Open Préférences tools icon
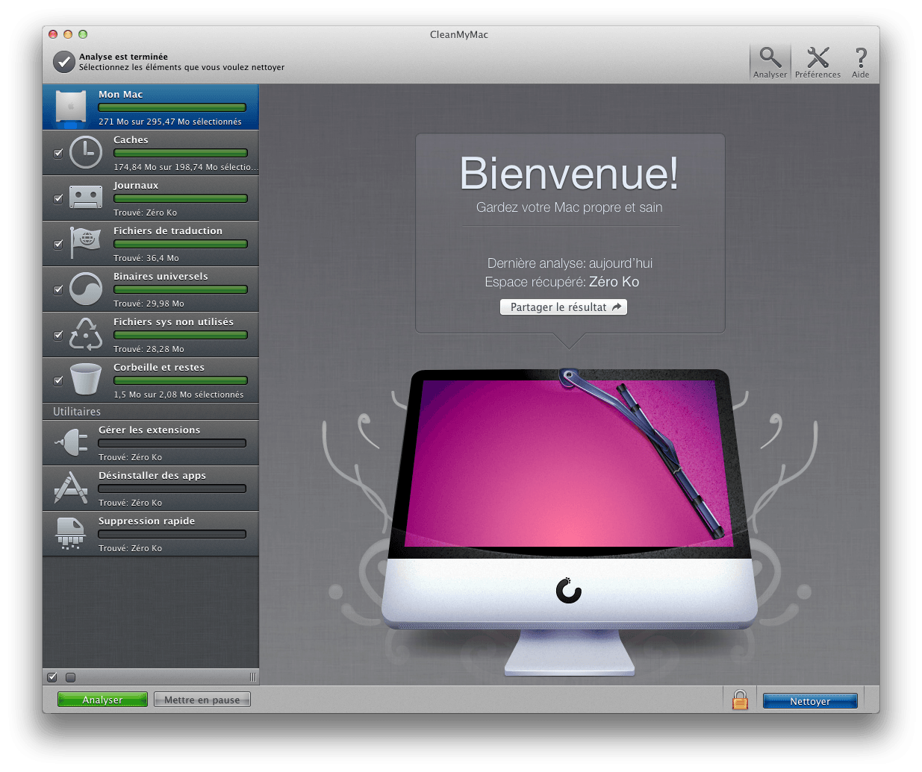This screenshot has height=772, width=922. 817,57
